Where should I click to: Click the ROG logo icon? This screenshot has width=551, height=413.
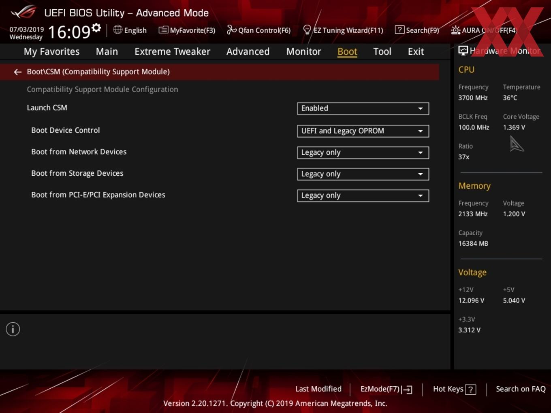[23, 12]
